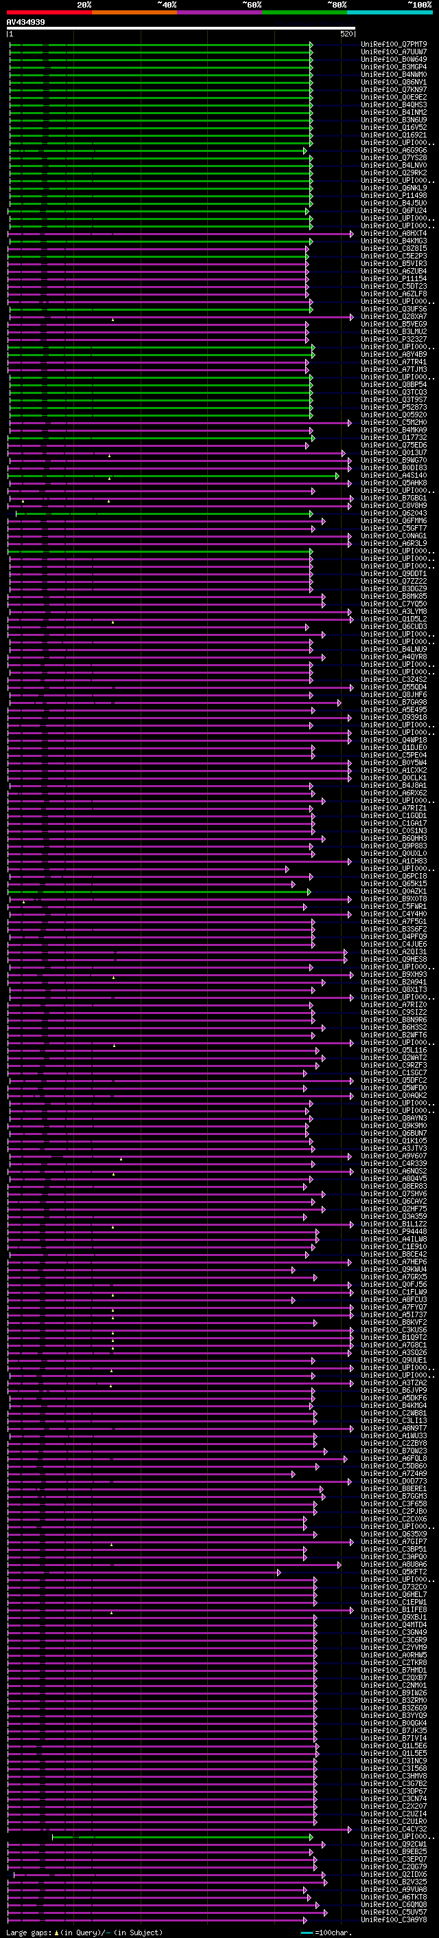The height and width of the screenshot is (1938, 439).
Task: Open hit UniRef100_B4QHS3
Action: 394,104
